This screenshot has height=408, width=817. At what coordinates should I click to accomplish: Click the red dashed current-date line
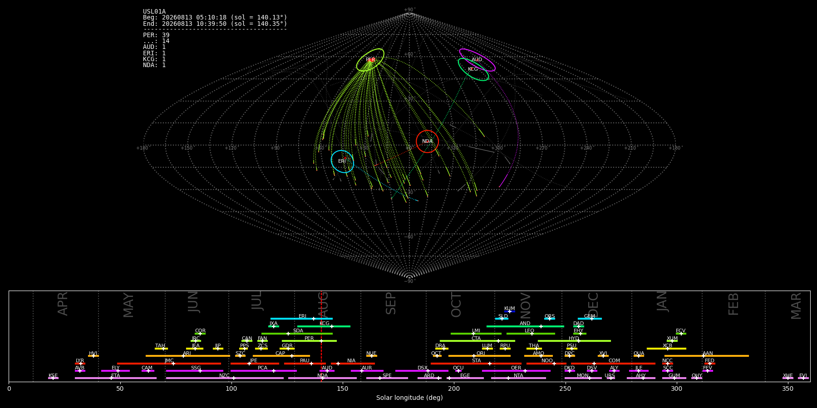click(x=321, y=336)
